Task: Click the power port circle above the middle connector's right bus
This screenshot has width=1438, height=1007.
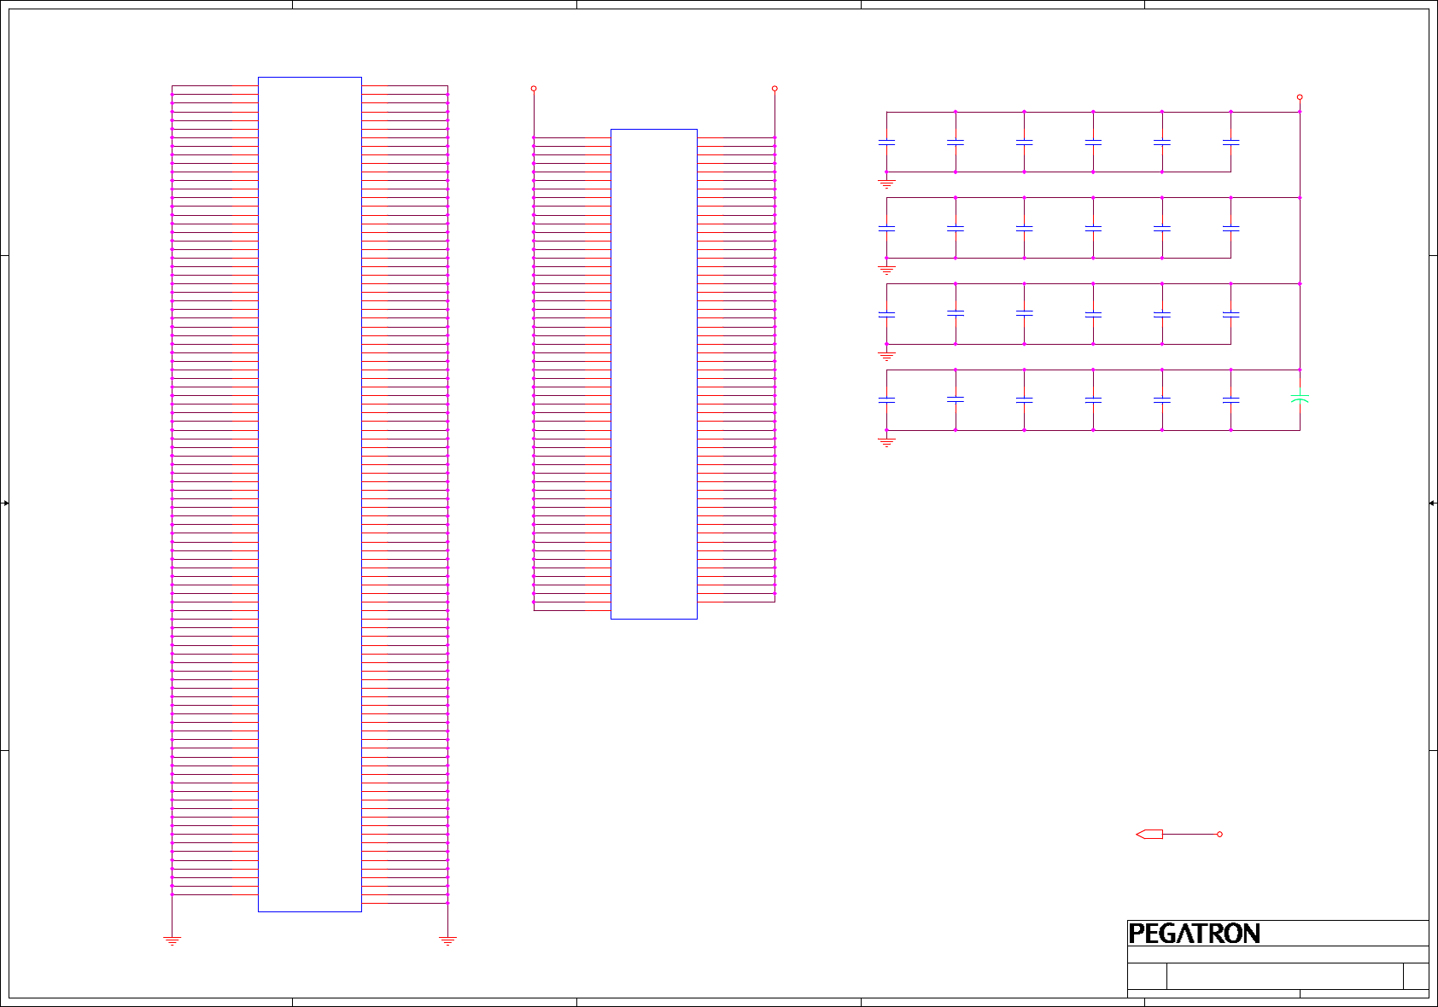Action: pos(775,88)
